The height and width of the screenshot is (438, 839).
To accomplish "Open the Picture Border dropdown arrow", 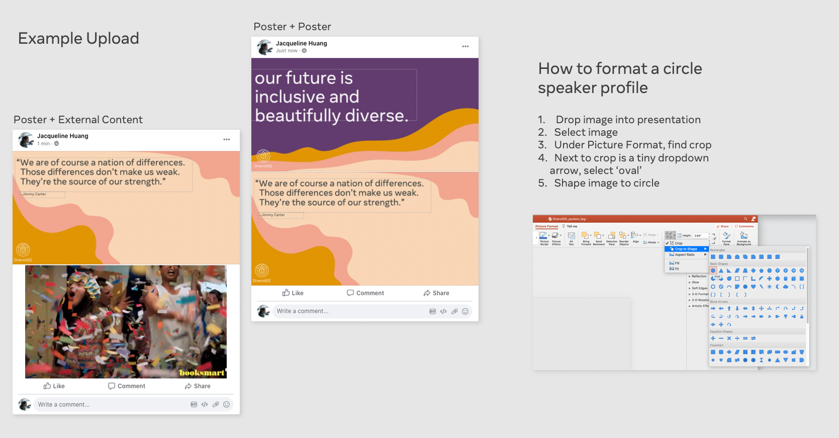I will pos(549,235).
